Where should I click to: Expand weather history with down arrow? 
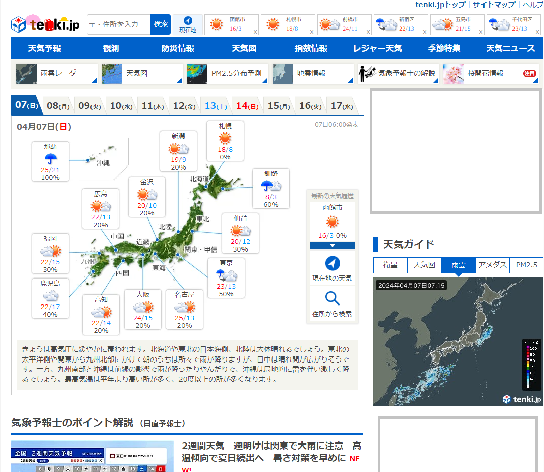coord(333,246)
